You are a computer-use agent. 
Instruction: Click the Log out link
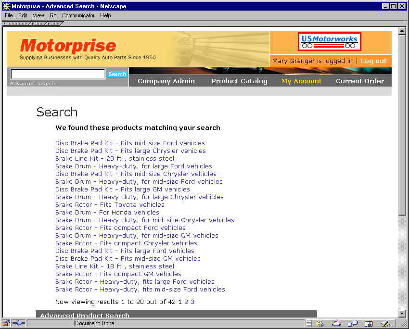point(373,61)
